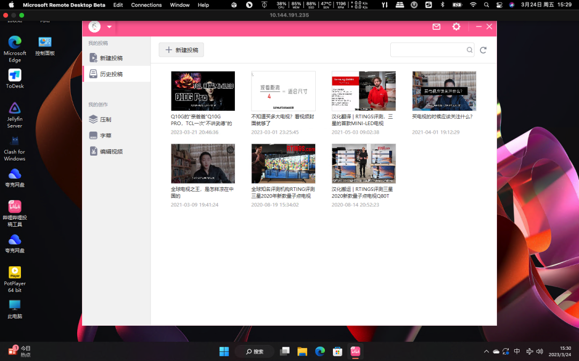This screenshot has width=579, height=361.
Task: Open Clash for Windows desktop shortcut
Action: click(x=15, y=148)
